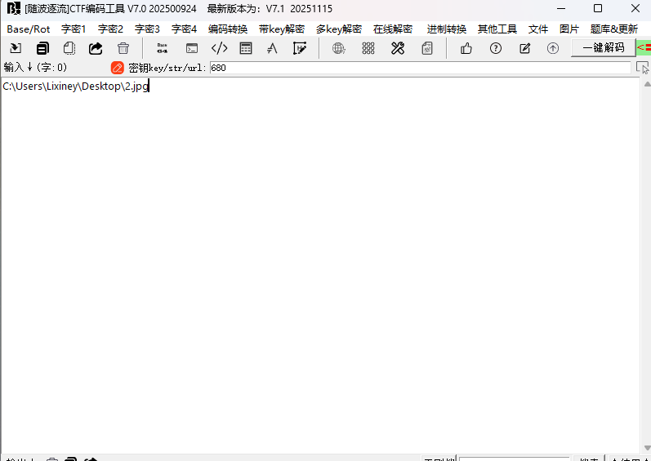Viewport: 651px width, 461px height.
Task: Open the calculator icon in toolbar
Action: (246, 48)
